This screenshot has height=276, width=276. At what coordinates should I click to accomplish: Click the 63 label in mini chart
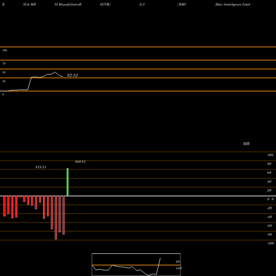(178, 262)
